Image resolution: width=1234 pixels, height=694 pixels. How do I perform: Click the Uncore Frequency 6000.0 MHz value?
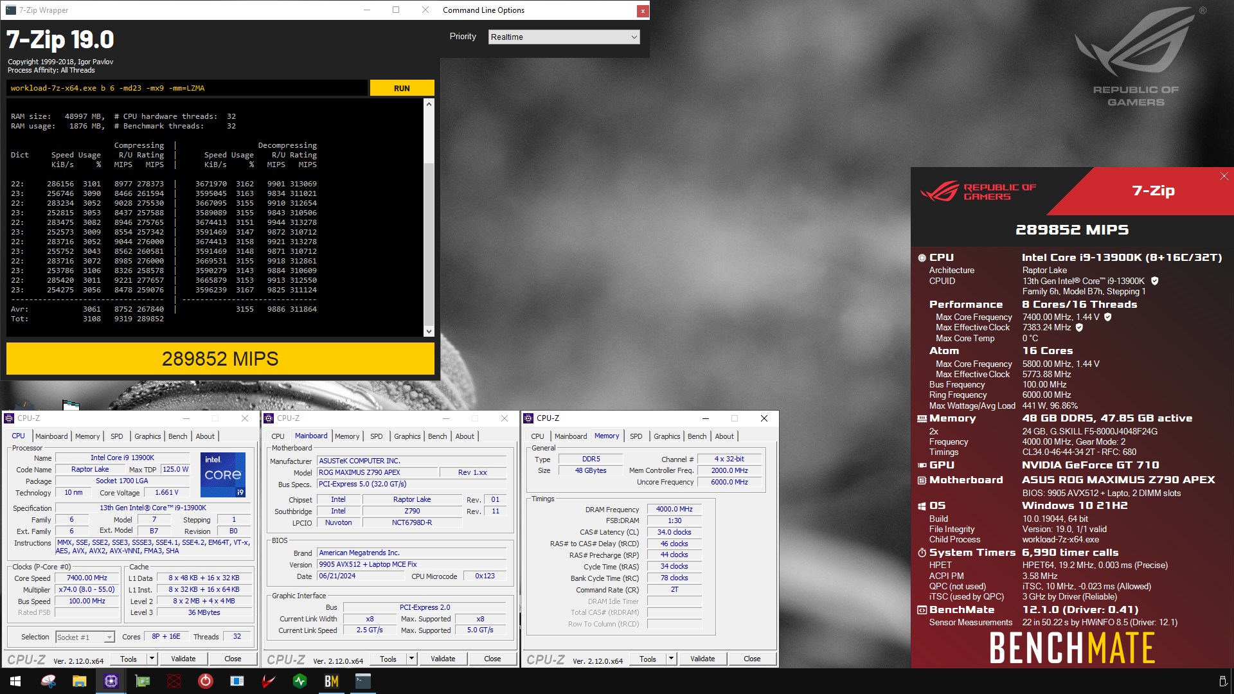point(729,482)
